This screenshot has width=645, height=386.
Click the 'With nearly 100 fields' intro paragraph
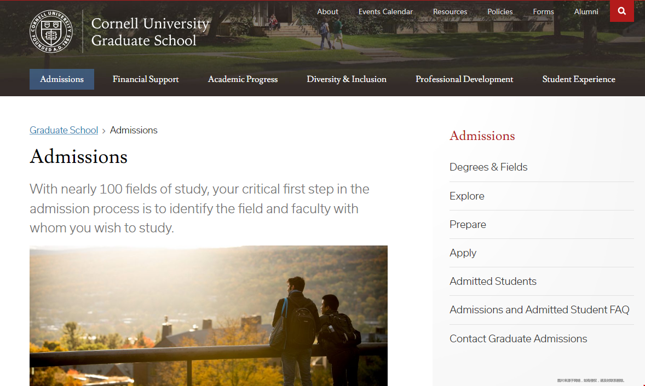pyautogui.click(x=199, y=208)
